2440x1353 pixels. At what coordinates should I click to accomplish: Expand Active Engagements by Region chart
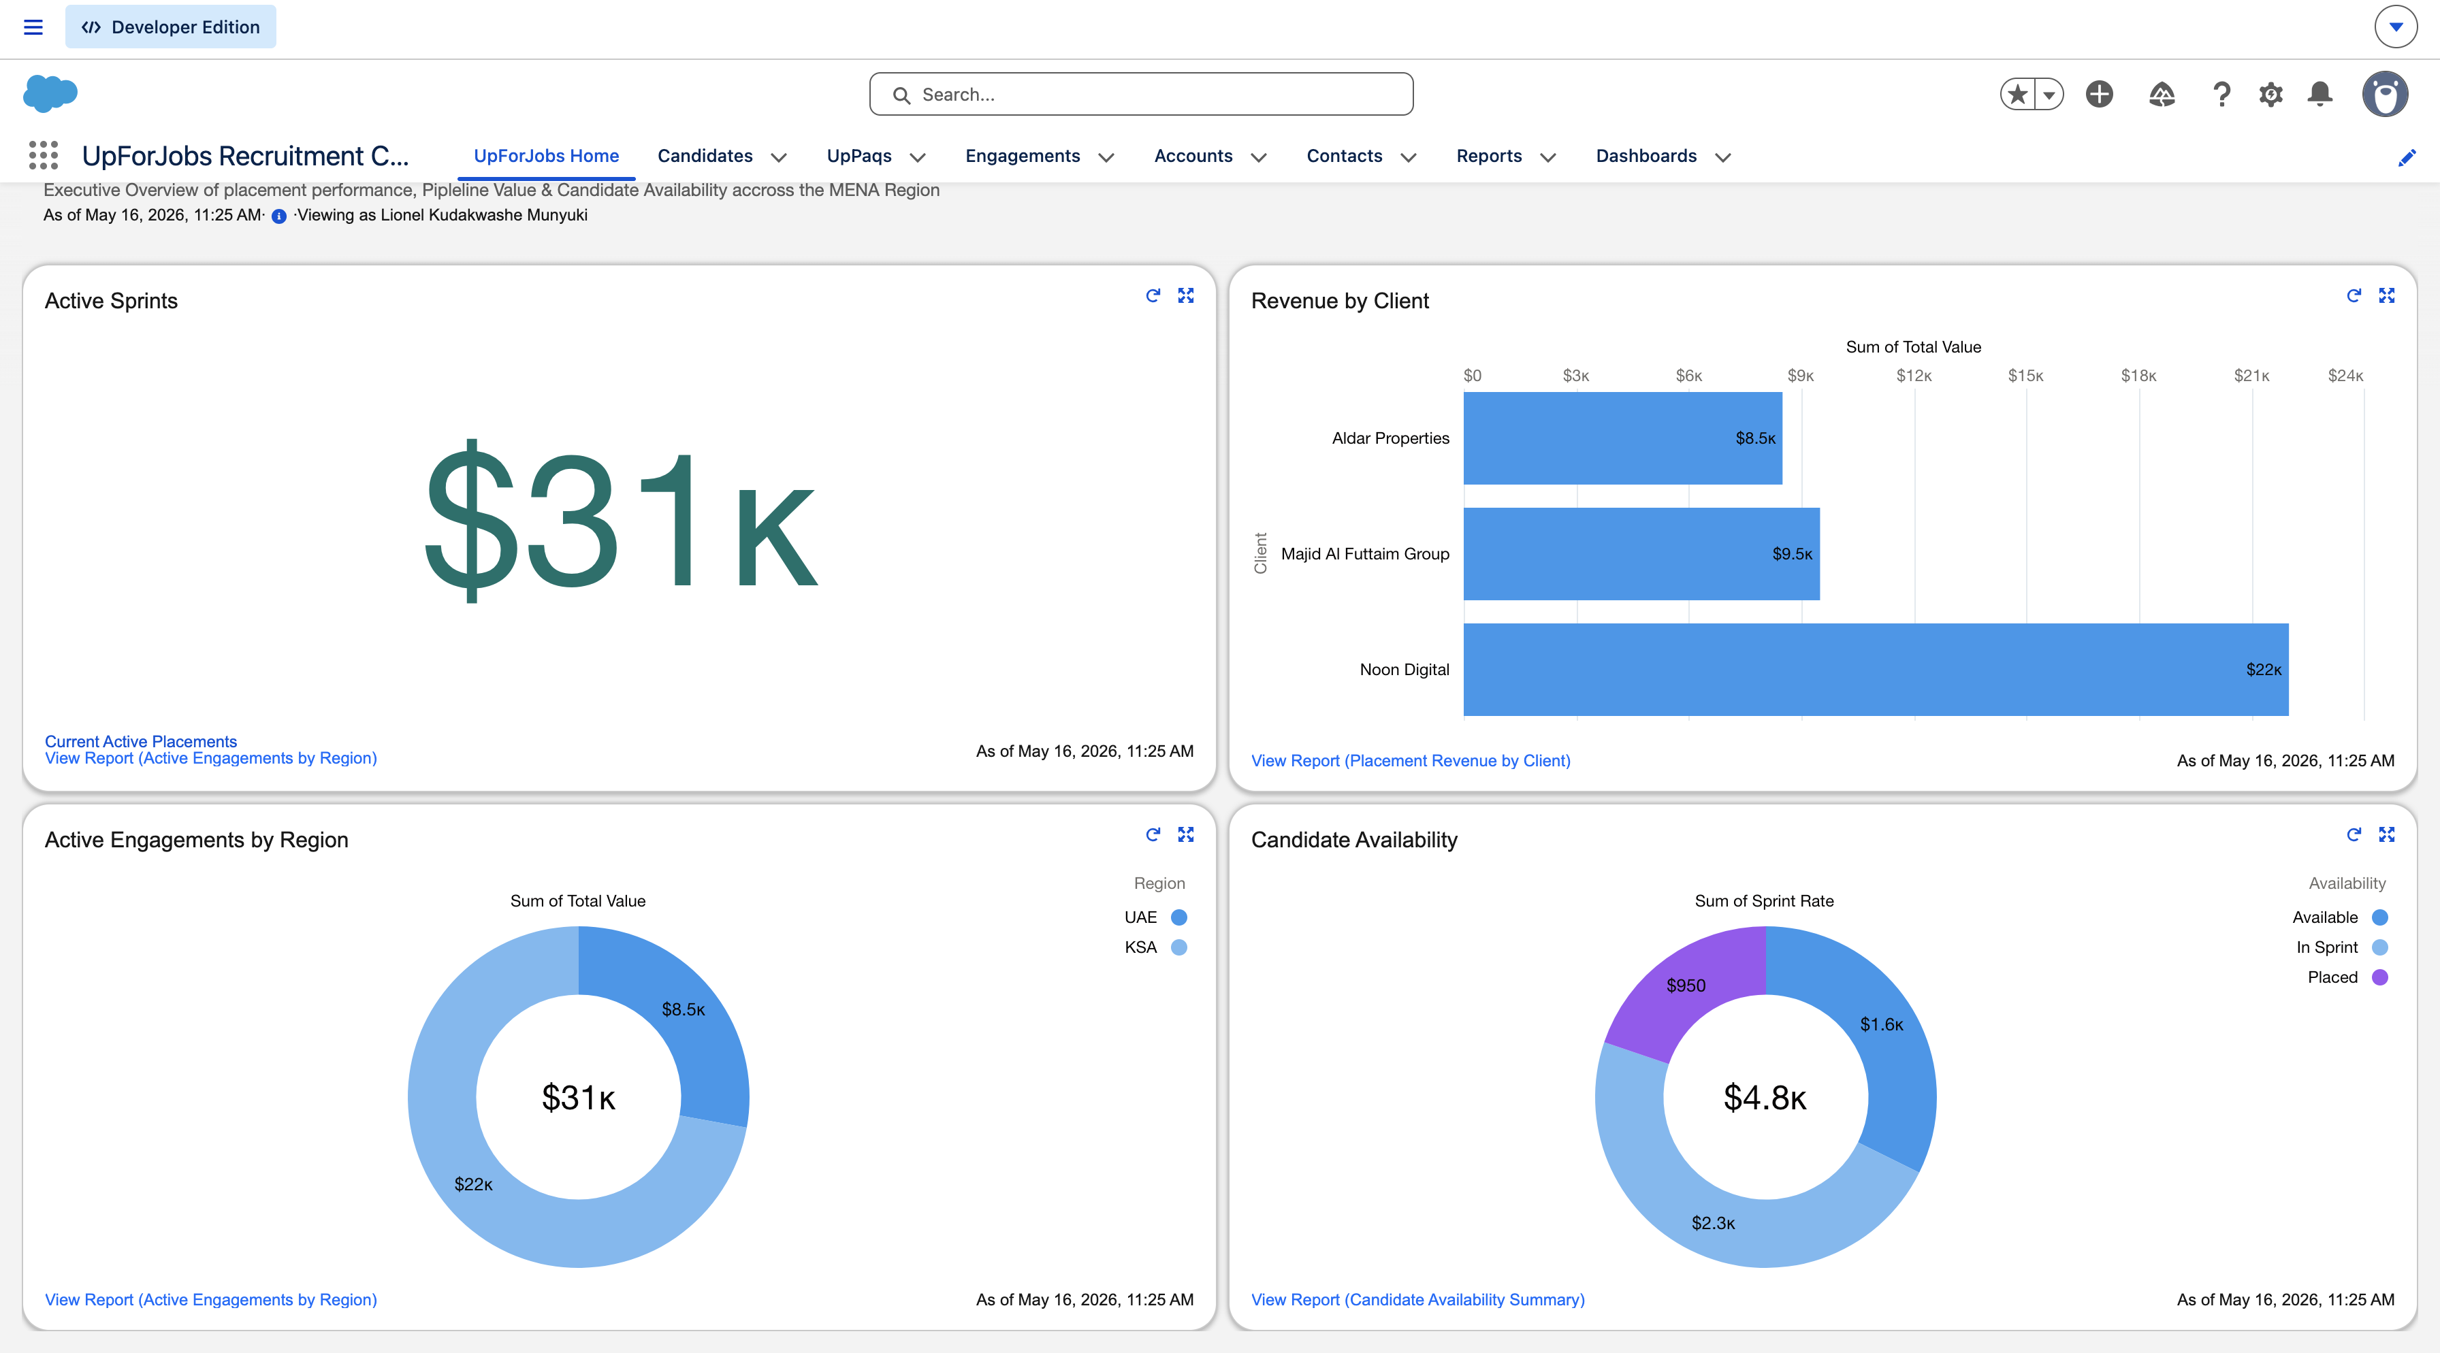[1186, 834]
